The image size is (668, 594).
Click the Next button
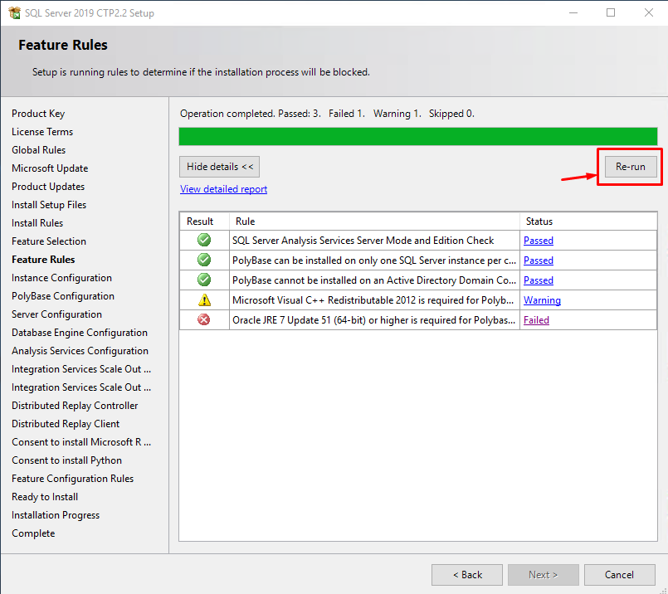pyautogui.click(x=544, y=575)
